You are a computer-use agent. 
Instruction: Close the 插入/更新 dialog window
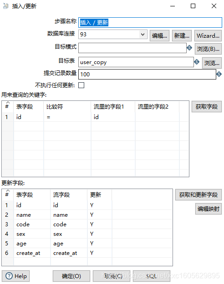pos(214,6)
